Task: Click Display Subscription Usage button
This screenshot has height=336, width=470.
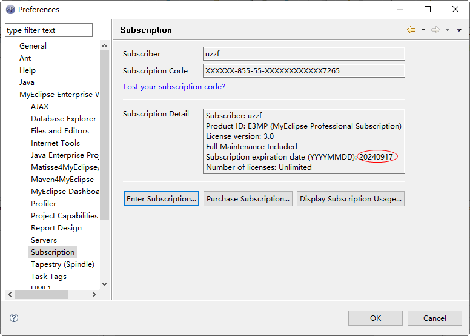Action: coord(350,199)
